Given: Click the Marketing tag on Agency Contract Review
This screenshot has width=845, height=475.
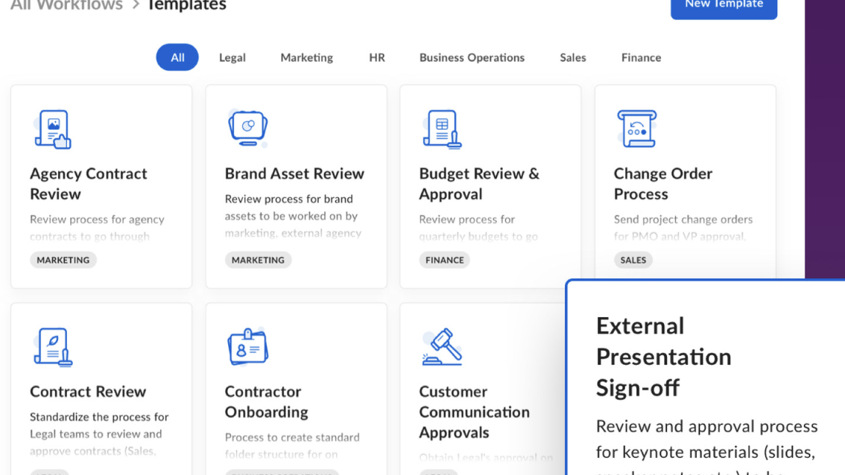Looking at the screenshot, I should [63, 260].
